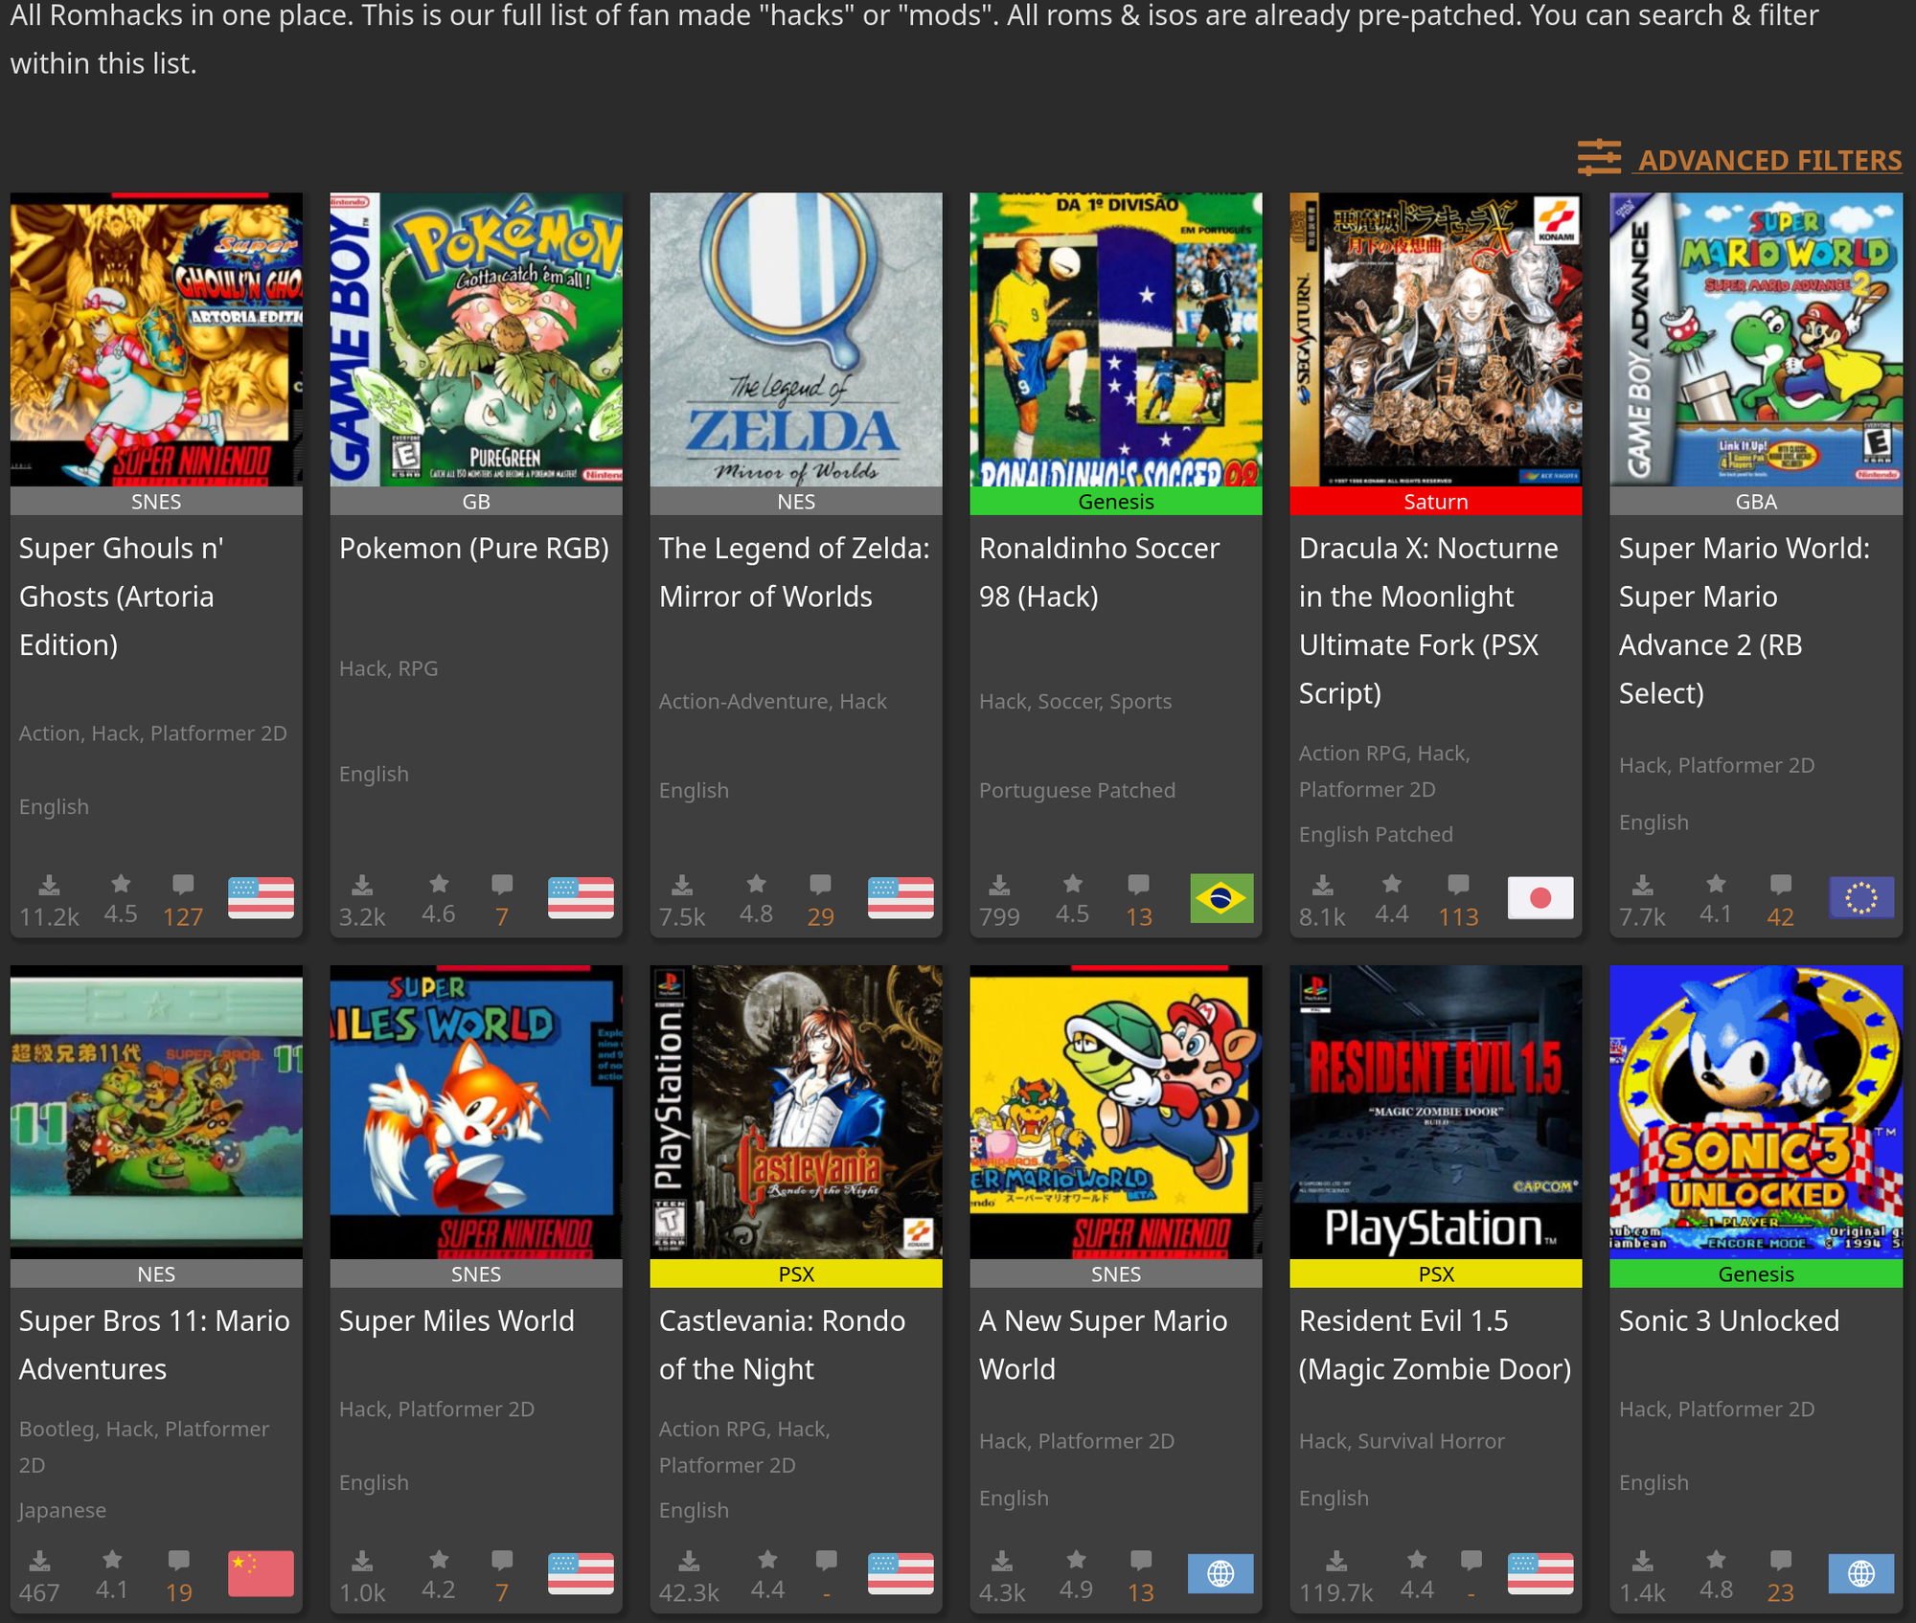Click the comments icon on Super Mario Advance 2 card
This screenshot has height=1623, width=1916.
(1780, 884)
